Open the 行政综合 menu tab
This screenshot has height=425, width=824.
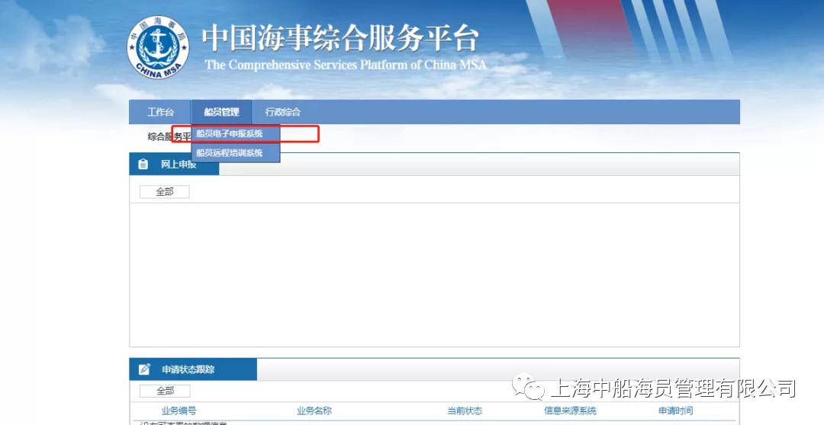(x=283, y=112)
